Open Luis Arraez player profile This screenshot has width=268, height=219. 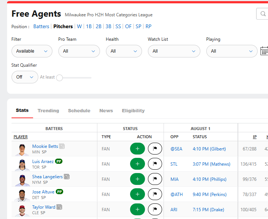point(43,162)
